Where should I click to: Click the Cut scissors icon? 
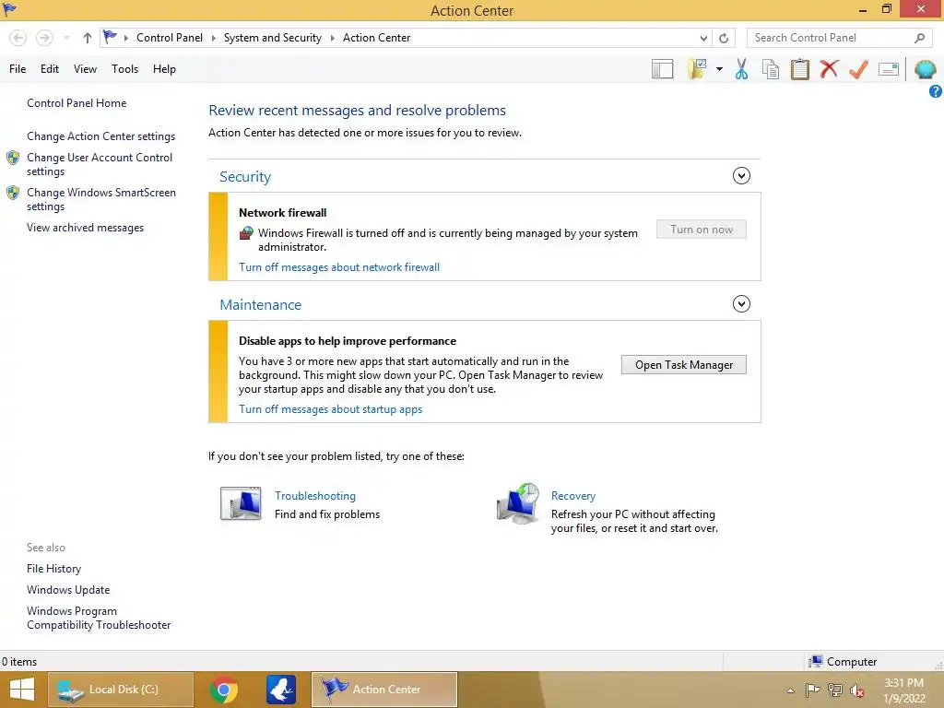pos(742,69)
